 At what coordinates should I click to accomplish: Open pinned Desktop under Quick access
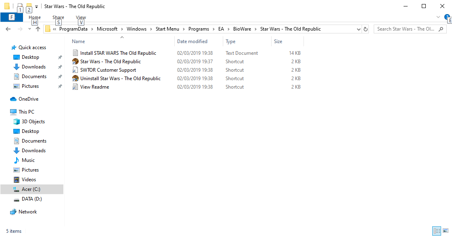[x=30, y=57]
